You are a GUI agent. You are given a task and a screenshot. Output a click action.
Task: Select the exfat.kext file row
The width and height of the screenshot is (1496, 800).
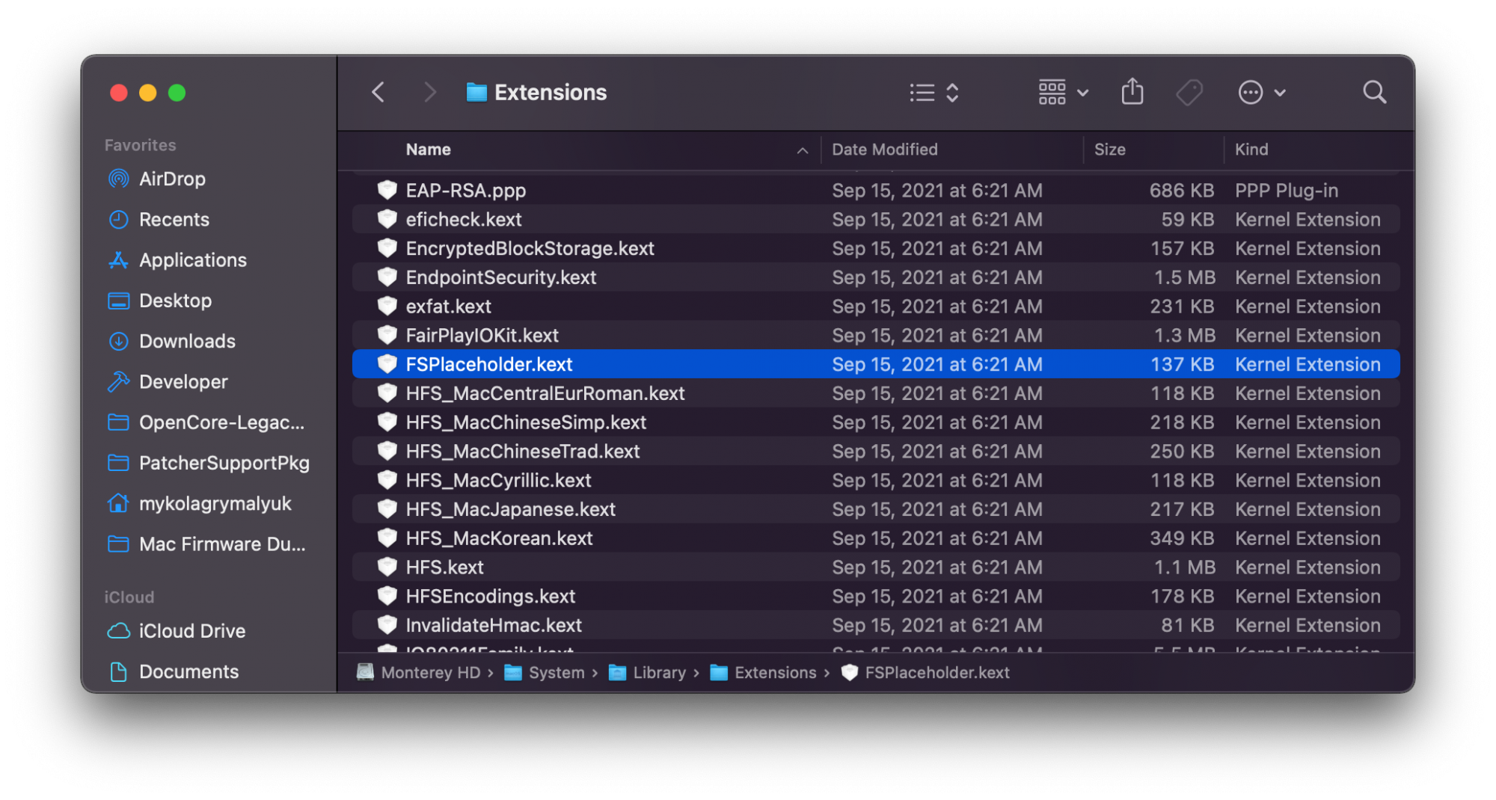point(449,307)
